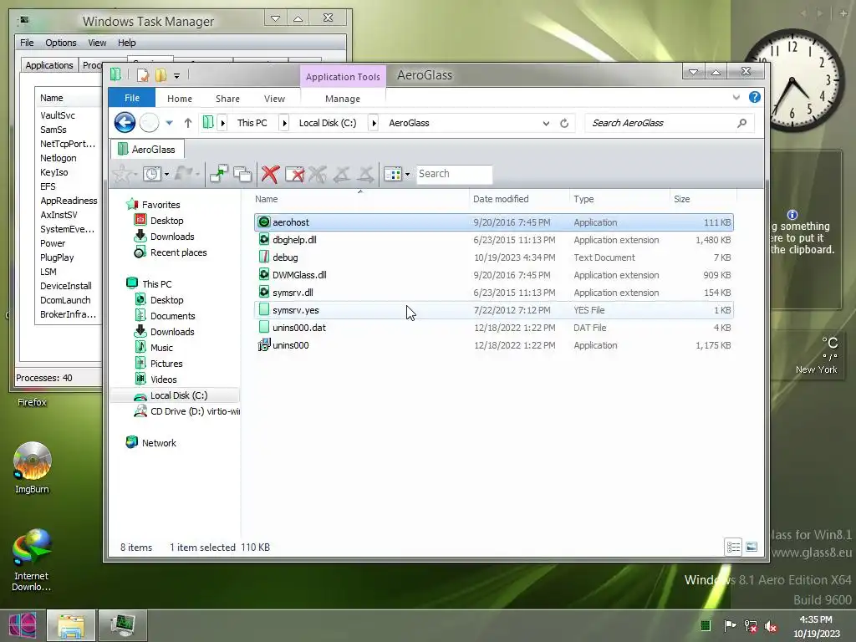856x642 pixels.
Task: Click the Properties quick access toolbar icon
Action: (x=142, y=75)
